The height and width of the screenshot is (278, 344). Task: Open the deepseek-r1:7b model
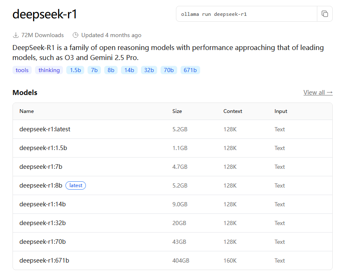(x=41, y=167)
